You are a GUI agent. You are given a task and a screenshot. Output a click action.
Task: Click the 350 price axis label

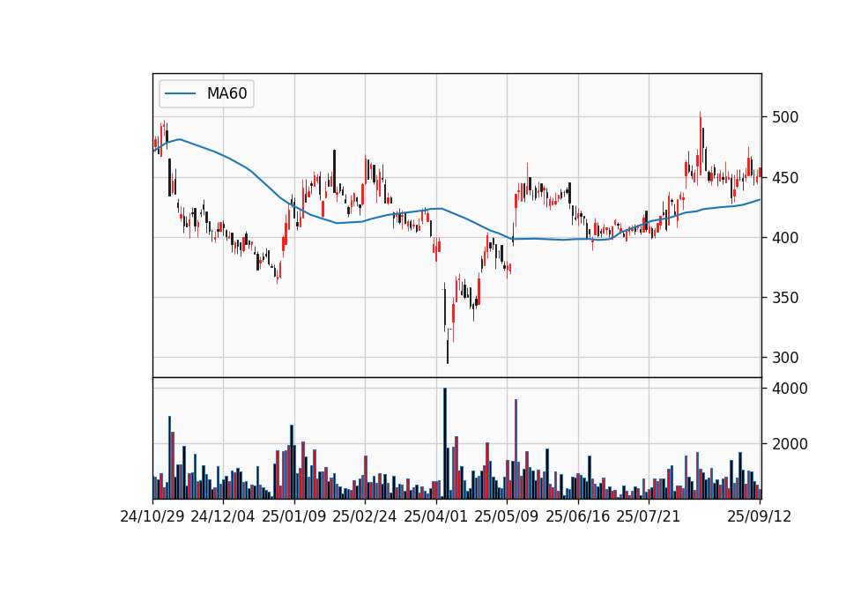pos(785,298)
